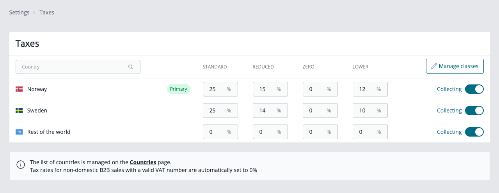Click the search magnifier icon in Country field
This screenshot has width=499, height=193.
(x=131, y=67)
